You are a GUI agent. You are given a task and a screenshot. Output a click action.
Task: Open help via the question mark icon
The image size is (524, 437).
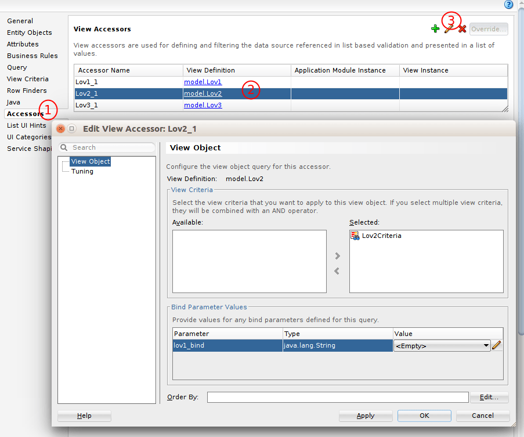pos(509,5)
